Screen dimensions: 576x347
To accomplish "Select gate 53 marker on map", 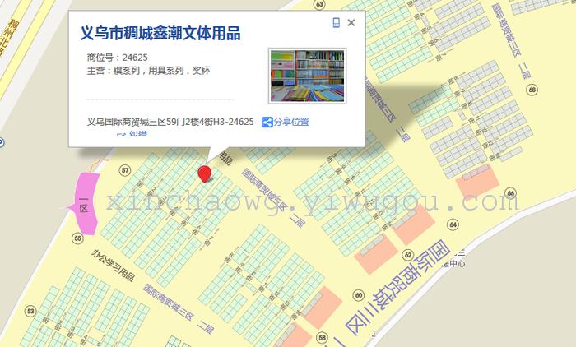I will pyautogui.click(x=30, y=311).
